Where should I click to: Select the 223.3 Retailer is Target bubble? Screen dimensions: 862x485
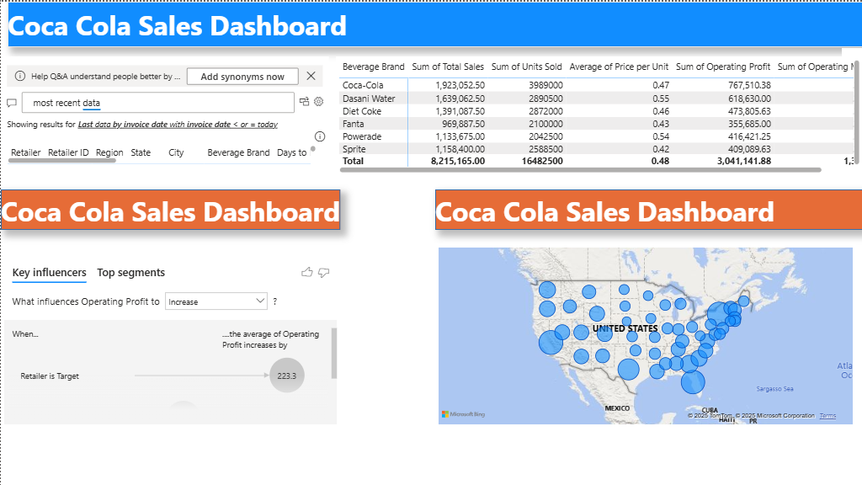point(286,376)
